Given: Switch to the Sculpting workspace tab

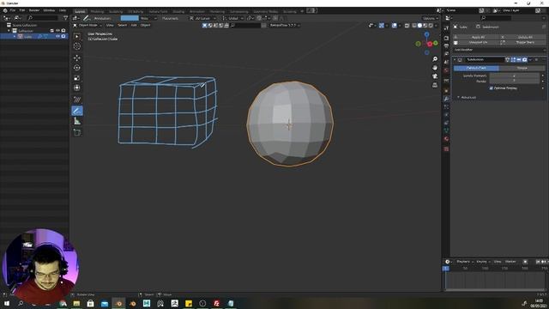Looking at the screenshot, I should (x=116, y=11).
